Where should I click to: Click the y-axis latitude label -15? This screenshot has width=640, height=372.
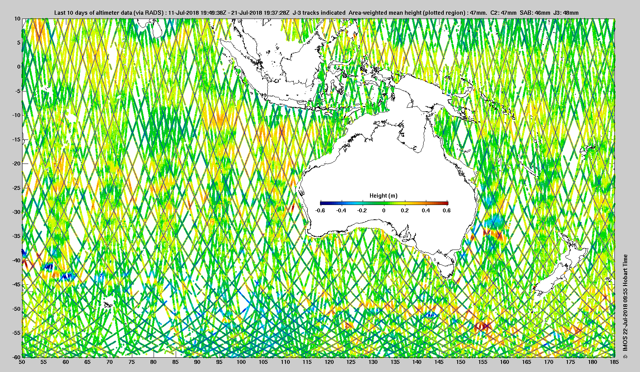pyautogui.click(x=16, y=139)
